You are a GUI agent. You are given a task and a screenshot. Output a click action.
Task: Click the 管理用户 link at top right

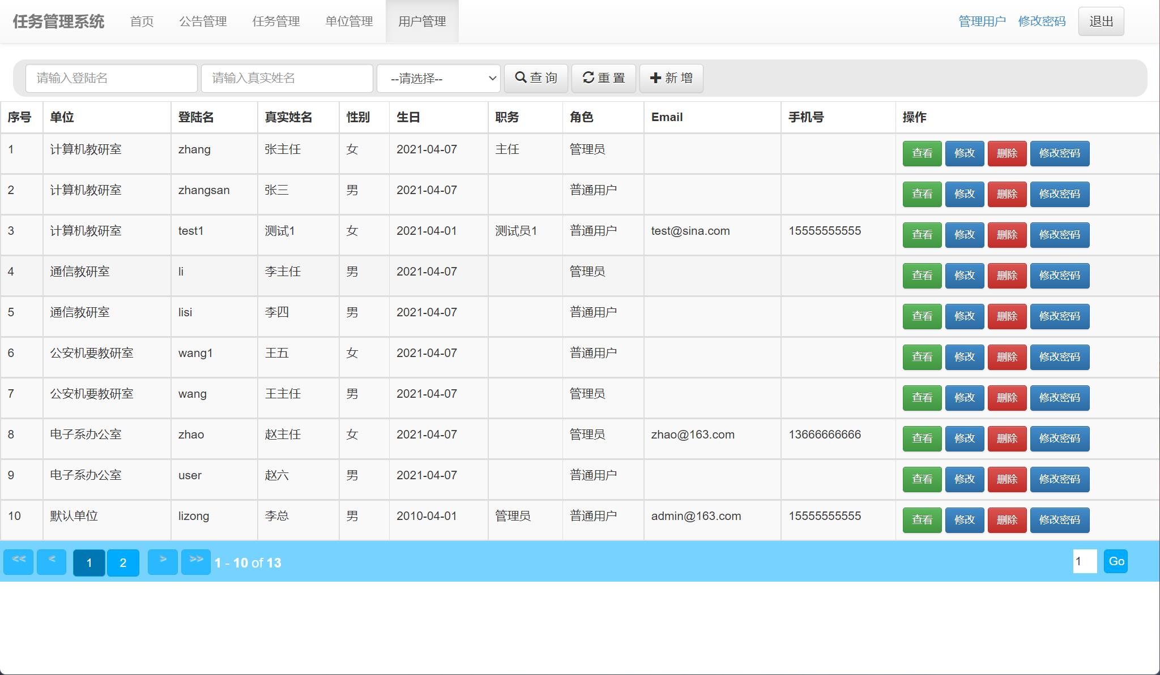point(982,22)
